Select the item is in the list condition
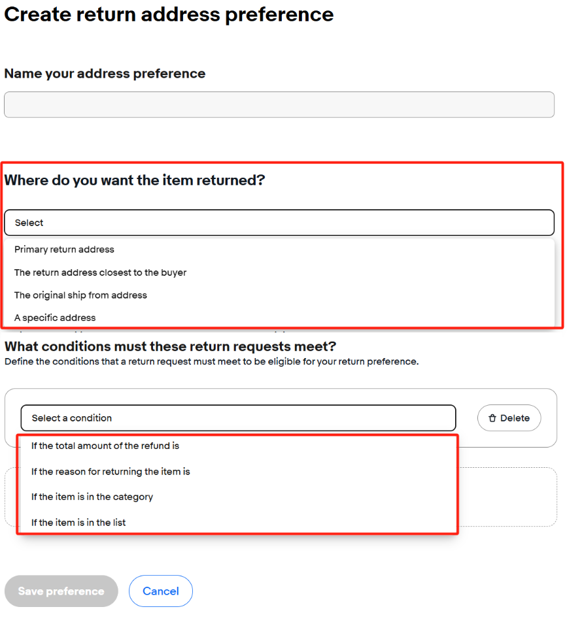This screenshot has height=624, width=582. (78, 523)
